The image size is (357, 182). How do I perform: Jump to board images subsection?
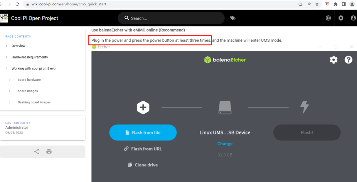point(28,91)
